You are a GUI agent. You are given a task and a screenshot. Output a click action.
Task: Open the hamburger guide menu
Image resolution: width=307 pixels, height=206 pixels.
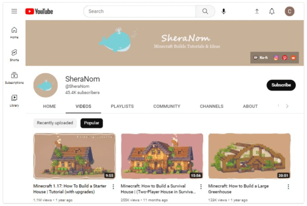(x=14, y=11)
